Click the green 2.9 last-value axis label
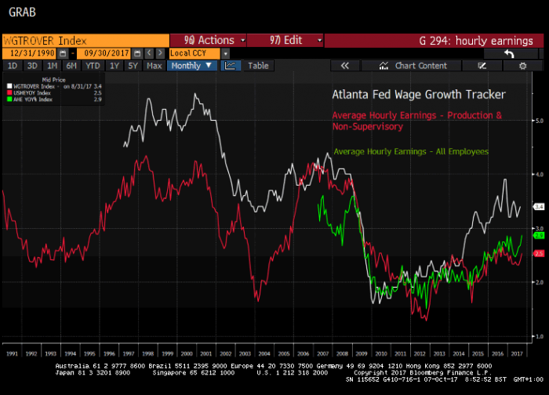549x395 pixels. click(x=539, y=235)
